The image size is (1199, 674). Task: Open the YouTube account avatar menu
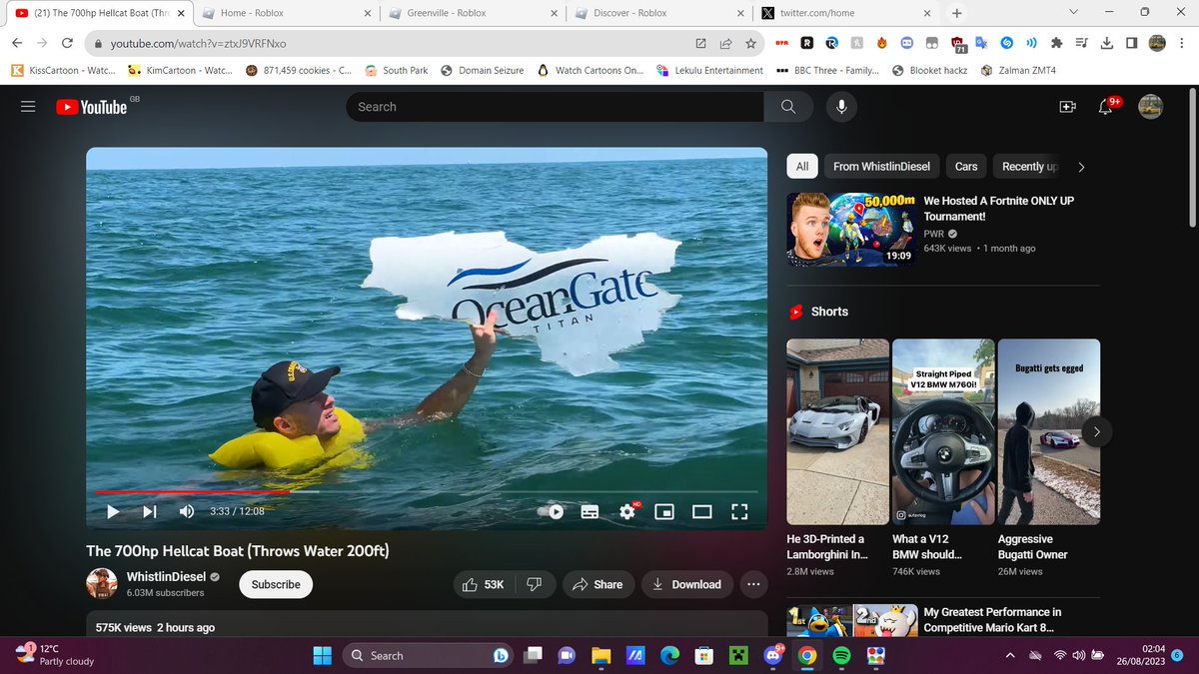(1151, 107)
